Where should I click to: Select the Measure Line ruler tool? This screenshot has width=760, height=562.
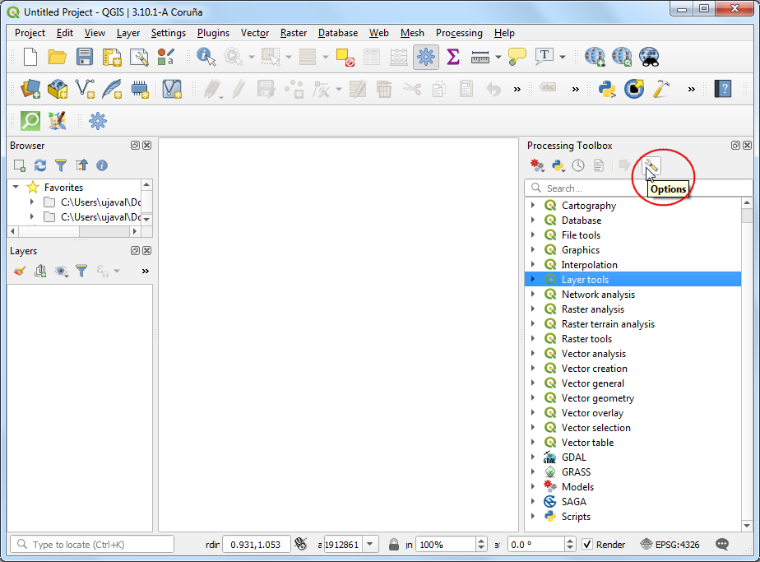point(480,58)
